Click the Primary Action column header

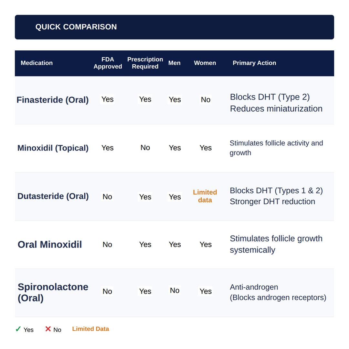point(254,63)
